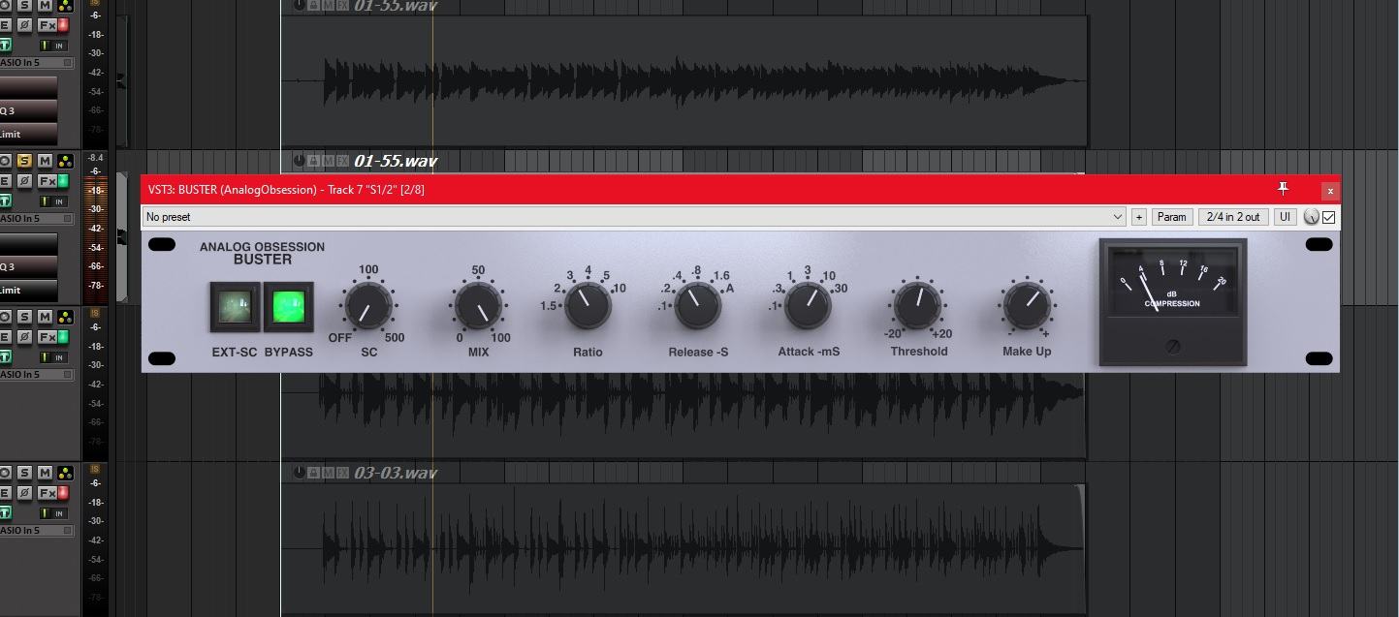Open the 2/4 in 2 out pin connector
Screen dimensions: 1399x617
pyautogui.click(x=1232, y=217)
